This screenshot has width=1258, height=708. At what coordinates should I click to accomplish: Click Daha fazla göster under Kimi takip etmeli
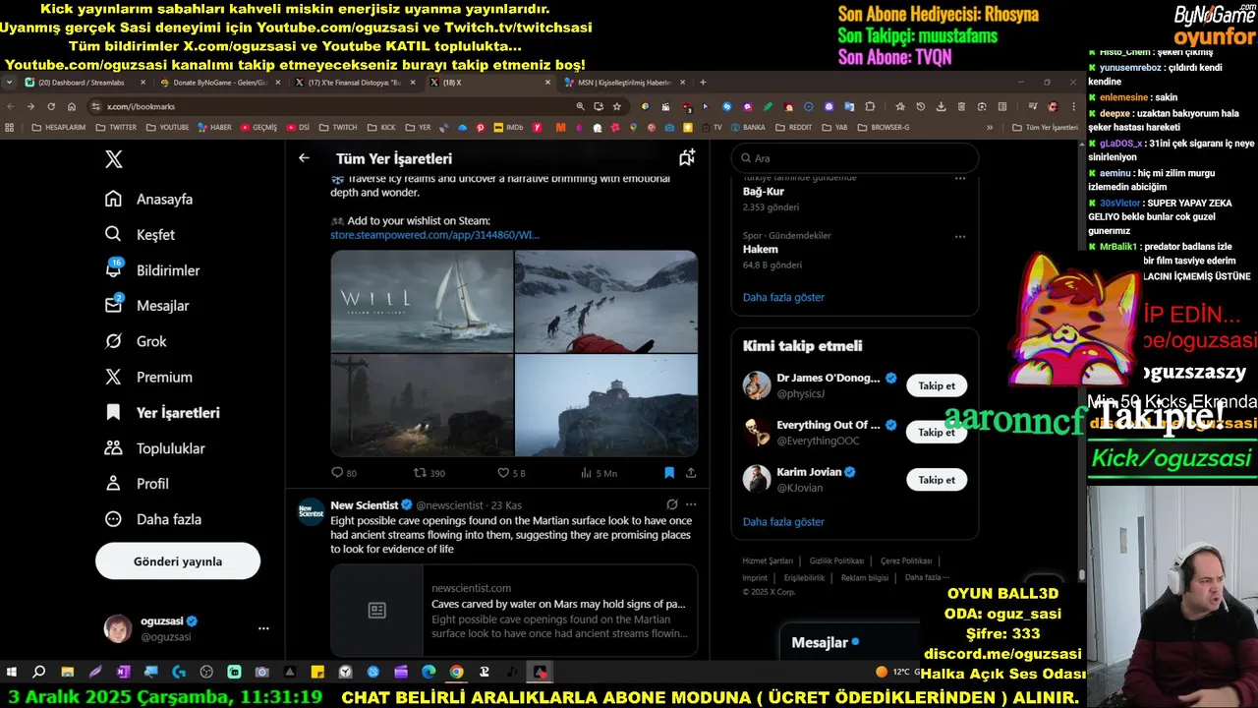pyautogui.click(x=783, y=522)
